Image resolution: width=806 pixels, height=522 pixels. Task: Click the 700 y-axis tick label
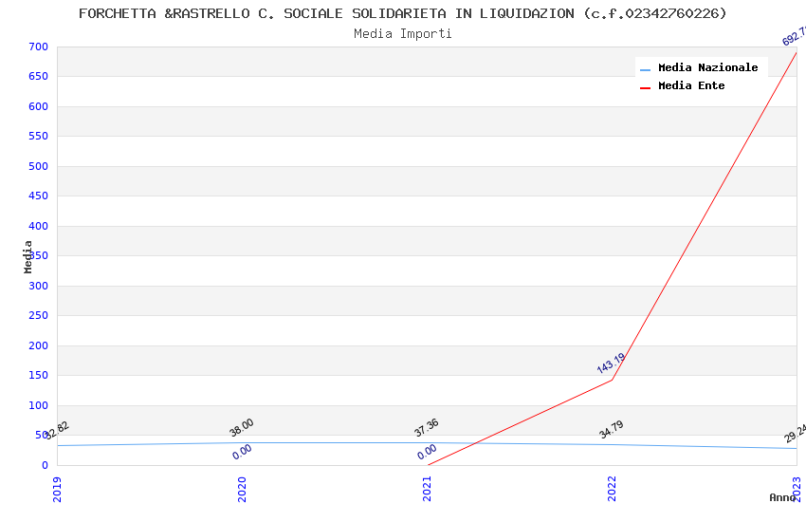coord(39,47)
